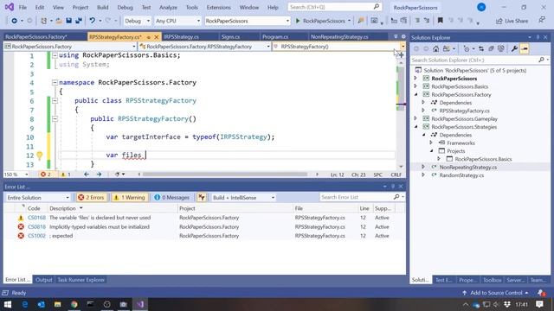Click the Solution Explorer sync/refresh icon
This screenshot has height=311, width=554.
pyautogui.click(x=481, y=48)
